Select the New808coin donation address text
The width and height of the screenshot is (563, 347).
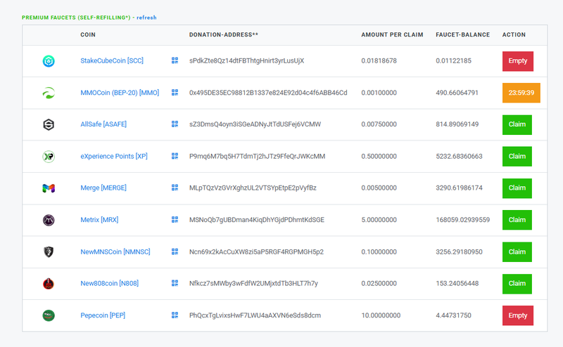point(253,284)
